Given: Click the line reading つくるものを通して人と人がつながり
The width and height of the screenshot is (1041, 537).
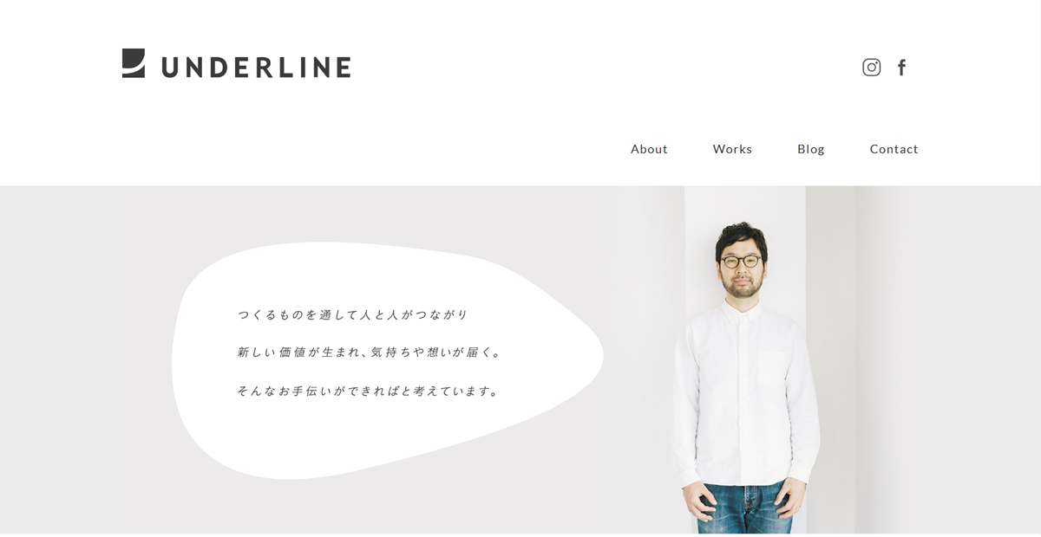Looking at the screenshot, I should click(353, 314).
